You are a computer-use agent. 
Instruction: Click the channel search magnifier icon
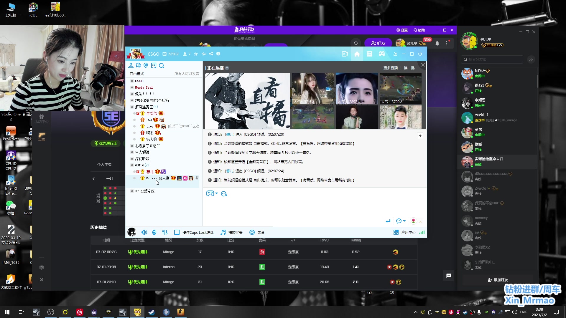162,65
